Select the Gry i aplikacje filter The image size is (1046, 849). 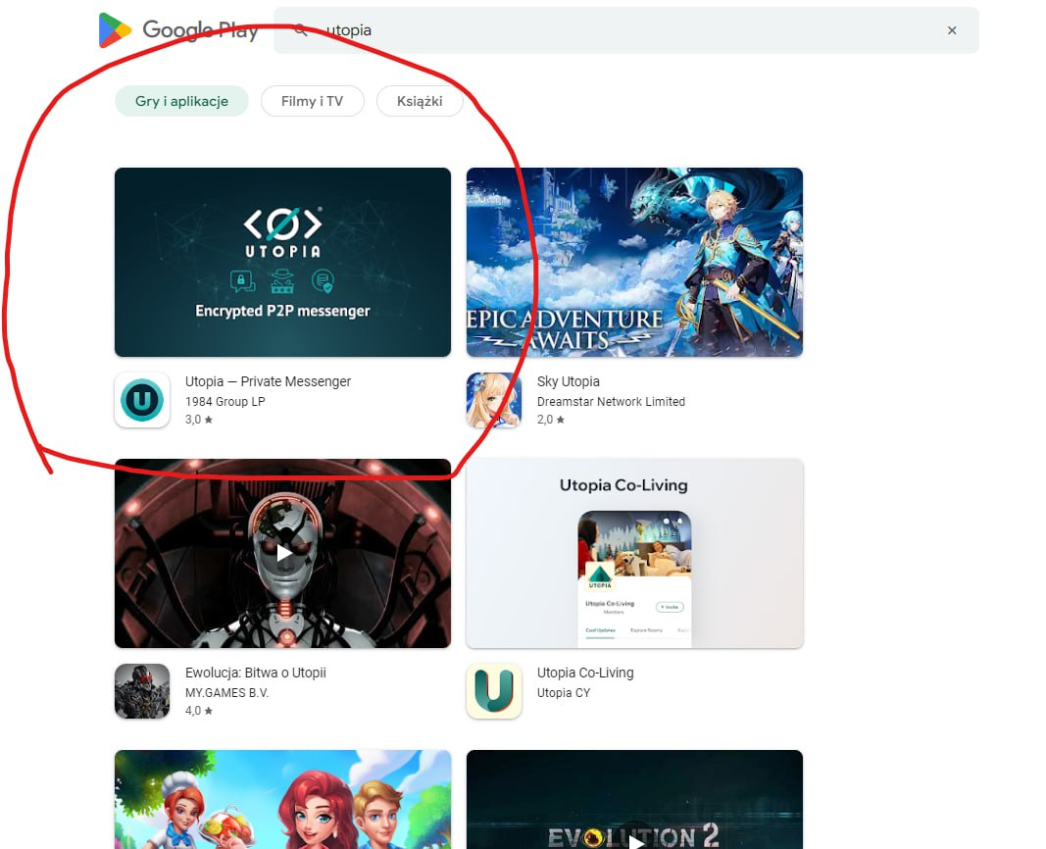(x=181, y=101)
